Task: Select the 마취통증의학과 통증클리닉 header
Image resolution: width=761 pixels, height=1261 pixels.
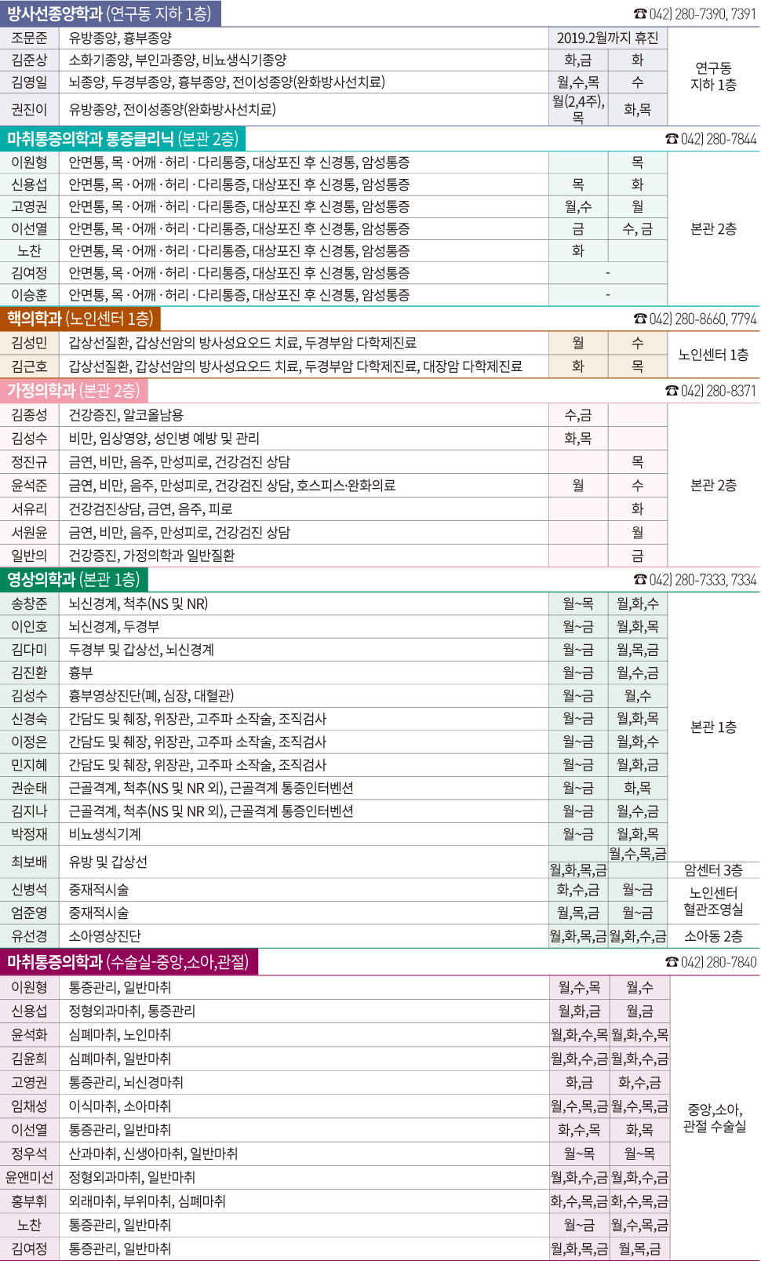Action: click(x=122, y=139)
